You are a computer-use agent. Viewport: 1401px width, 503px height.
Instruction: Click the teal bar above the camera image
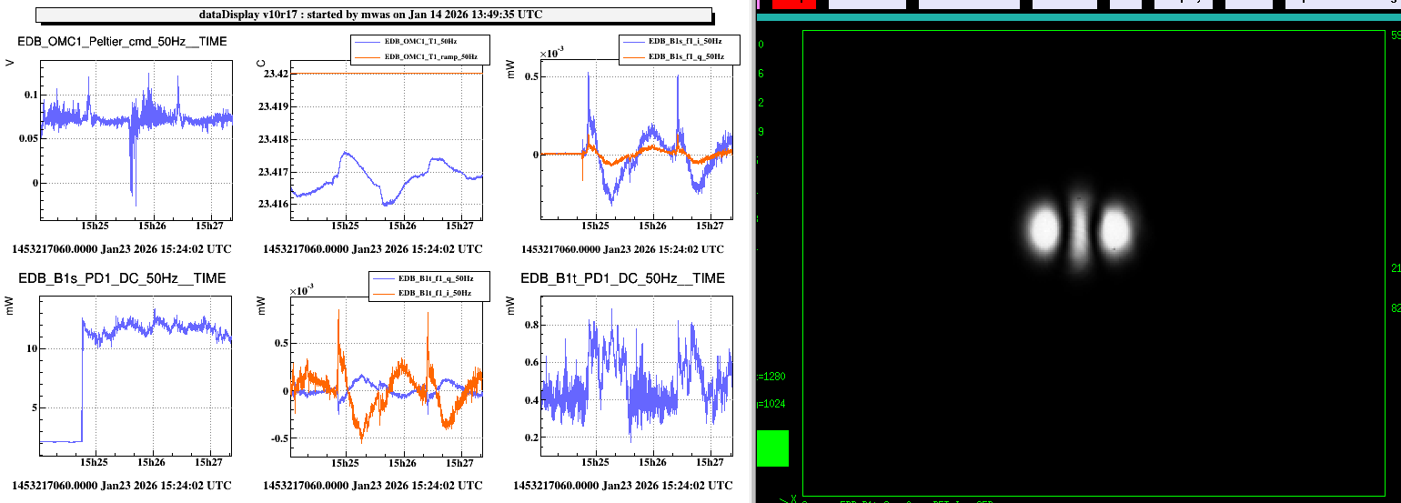1078,17
